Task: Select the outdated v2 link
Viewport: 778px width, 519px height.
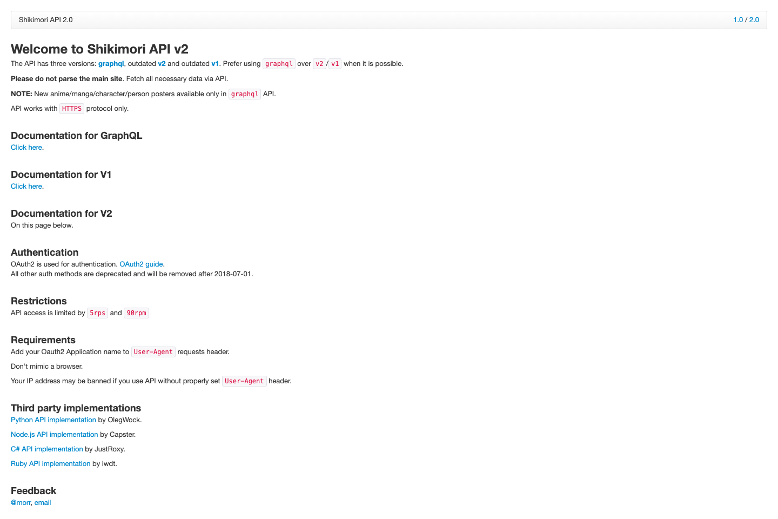Action: [x=162, y=63]
